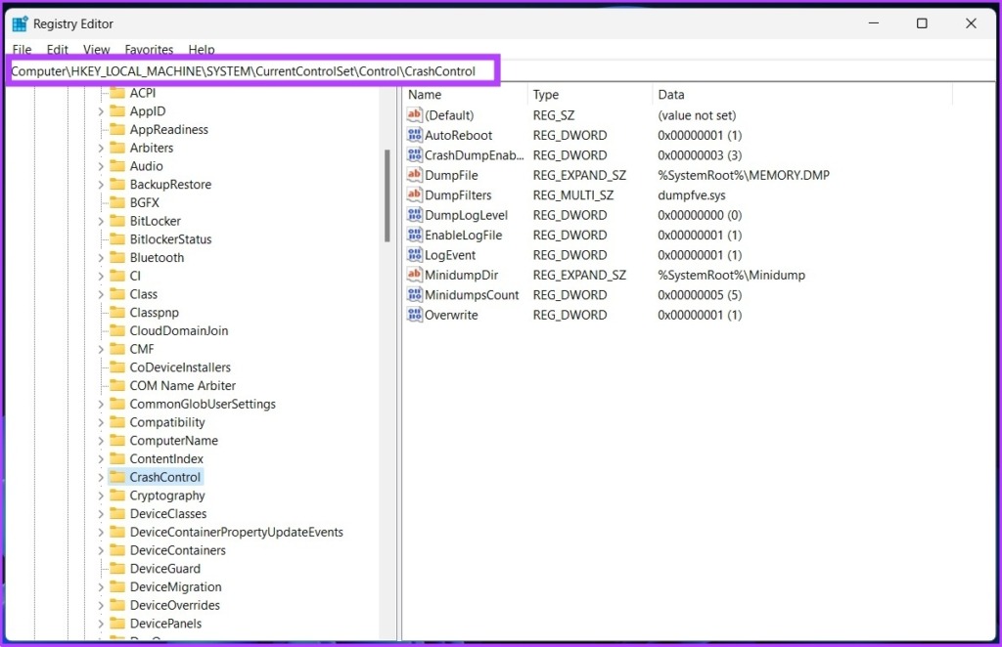Click the CoDeviceInstallers folder icon
Image resolution: width=1002 pixels, height=647 pixels.
117,367
